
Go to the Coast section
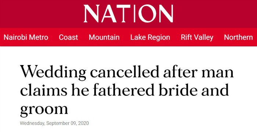pyautogui.click(x=68, y=37)
